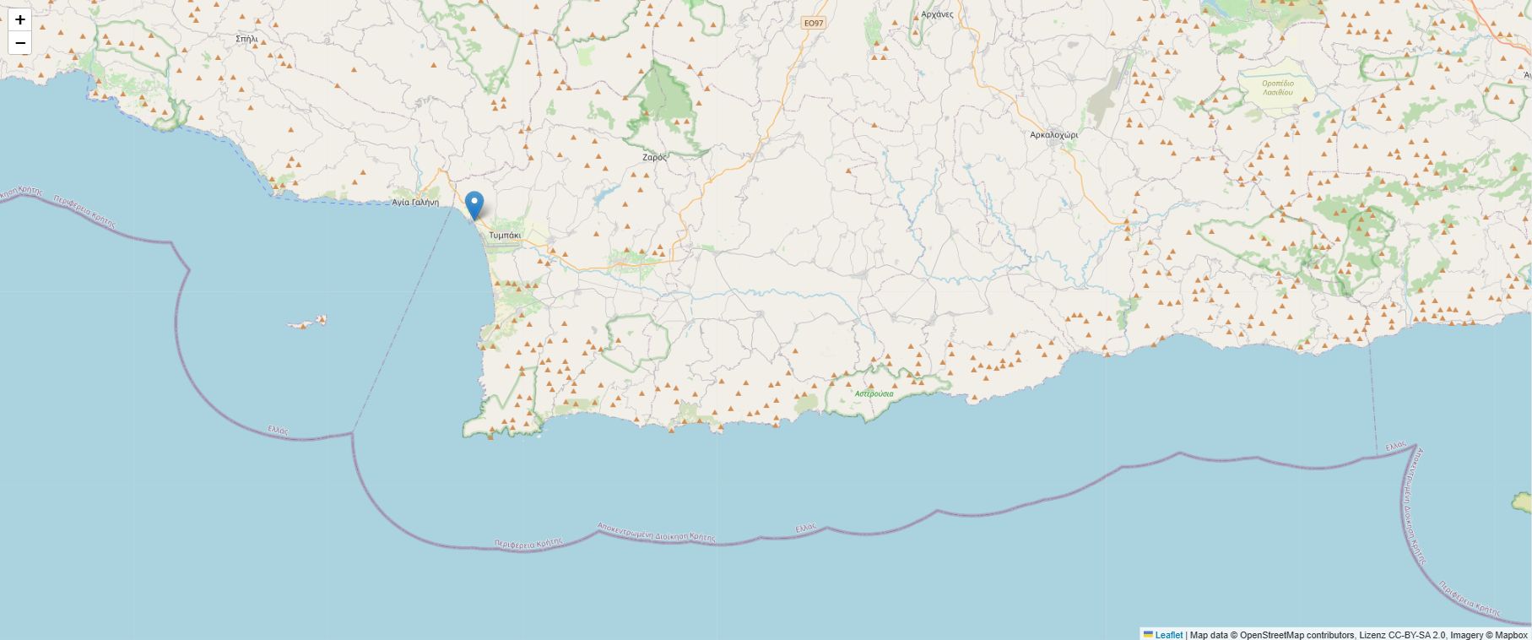Click the Σπήλι village label
This screenshot has height=640, width=1532.
tap(246, 39)
